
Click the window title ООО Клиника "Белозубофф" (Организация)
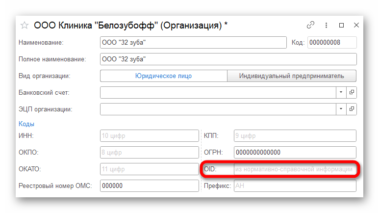[130, 25]
